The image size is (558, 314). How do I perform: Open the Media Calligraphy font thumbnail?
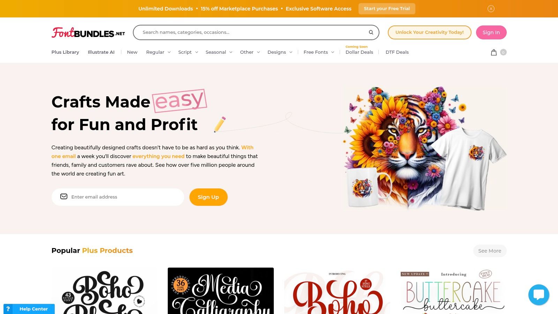[221, 291]
